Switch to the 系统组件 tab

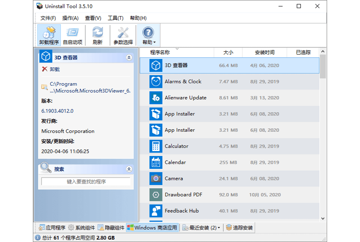[x=81, y=227]
